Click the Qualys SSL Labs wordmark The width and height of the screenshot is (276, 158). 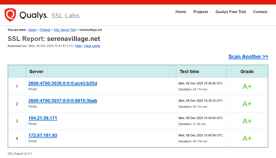(x=49, y=15)
